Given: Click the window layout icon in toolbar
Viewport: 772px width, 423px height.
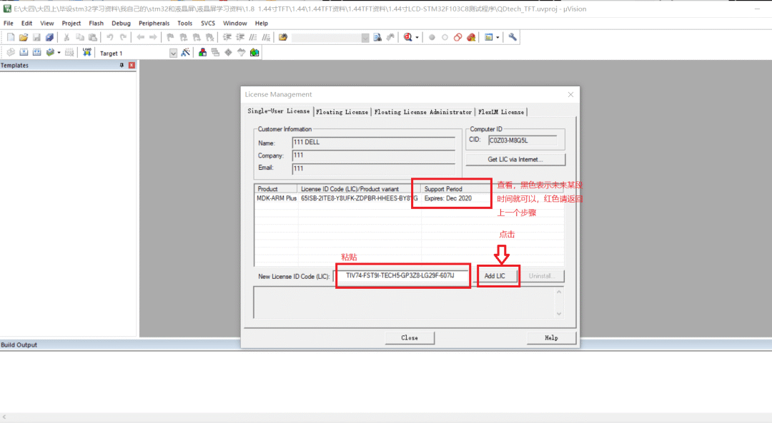Looking at the screenshot, I should 488,37.
